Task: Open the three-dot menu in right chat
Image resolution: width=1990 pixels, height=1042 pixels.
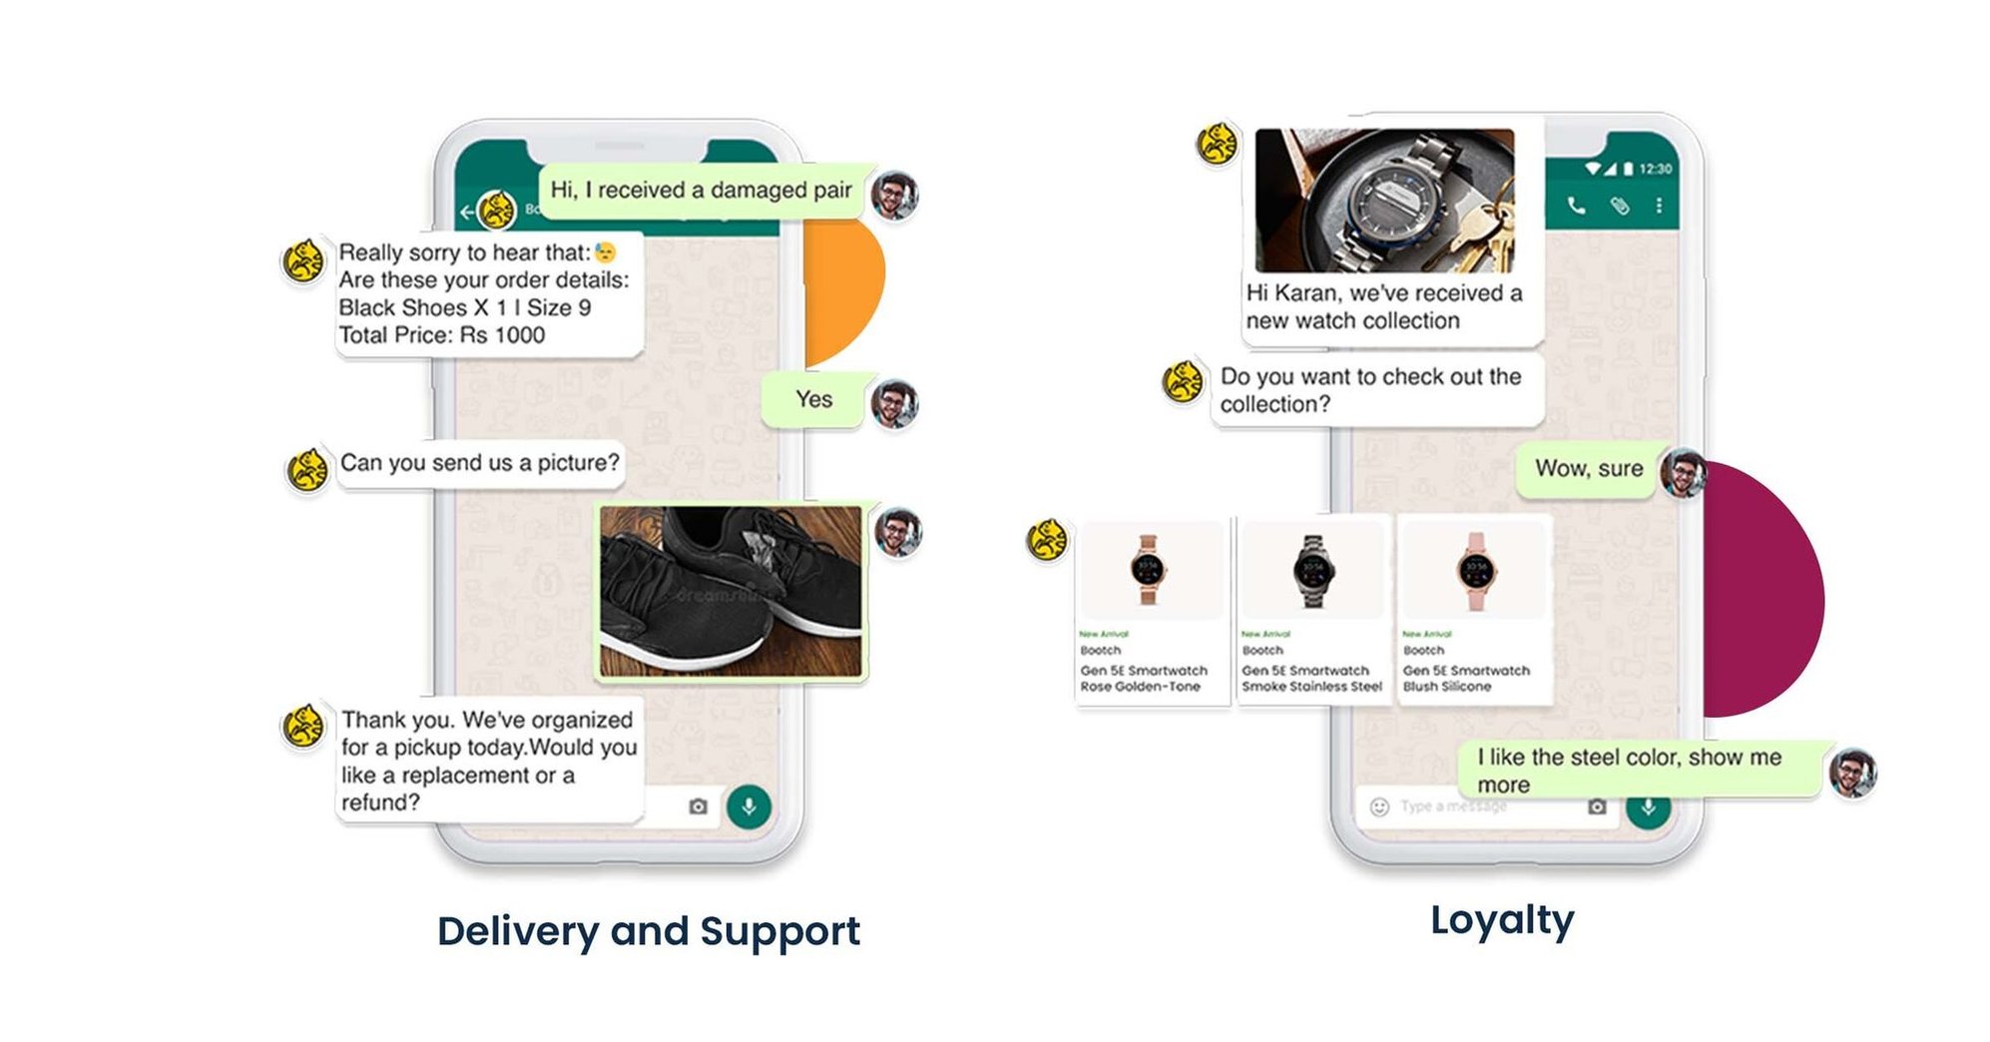Action: point(1659,206)
